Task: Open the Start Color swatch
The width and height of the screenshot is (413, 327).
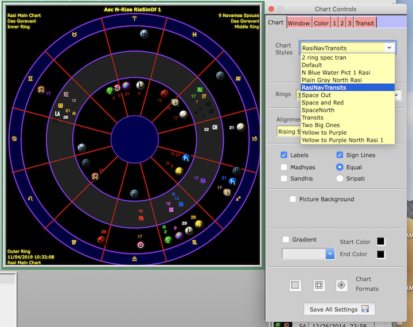Action: tap(381, 242)
